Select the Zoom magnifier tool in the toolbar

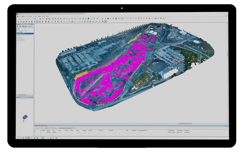(69, 22)
